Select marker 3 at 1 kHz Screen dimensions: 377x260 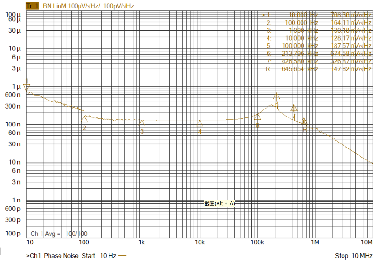pyautogui.click(x=142, y=123)
